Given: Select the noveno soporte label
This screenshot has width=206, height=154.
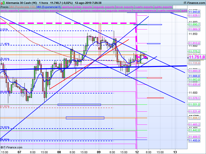Looking at the screenshot, I should point(70,11).
